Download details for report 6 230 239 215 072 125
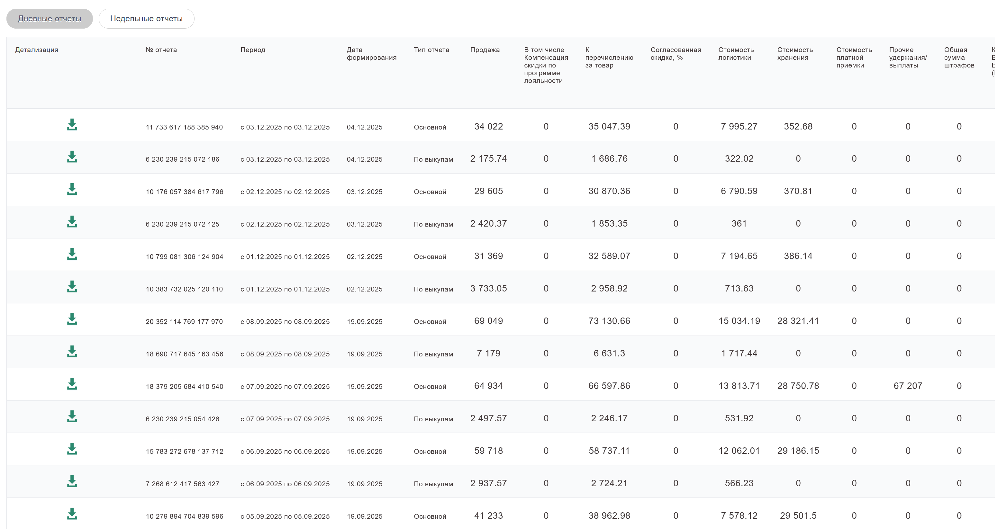Viewport: 998px width, 529px height. coord(72,222)
